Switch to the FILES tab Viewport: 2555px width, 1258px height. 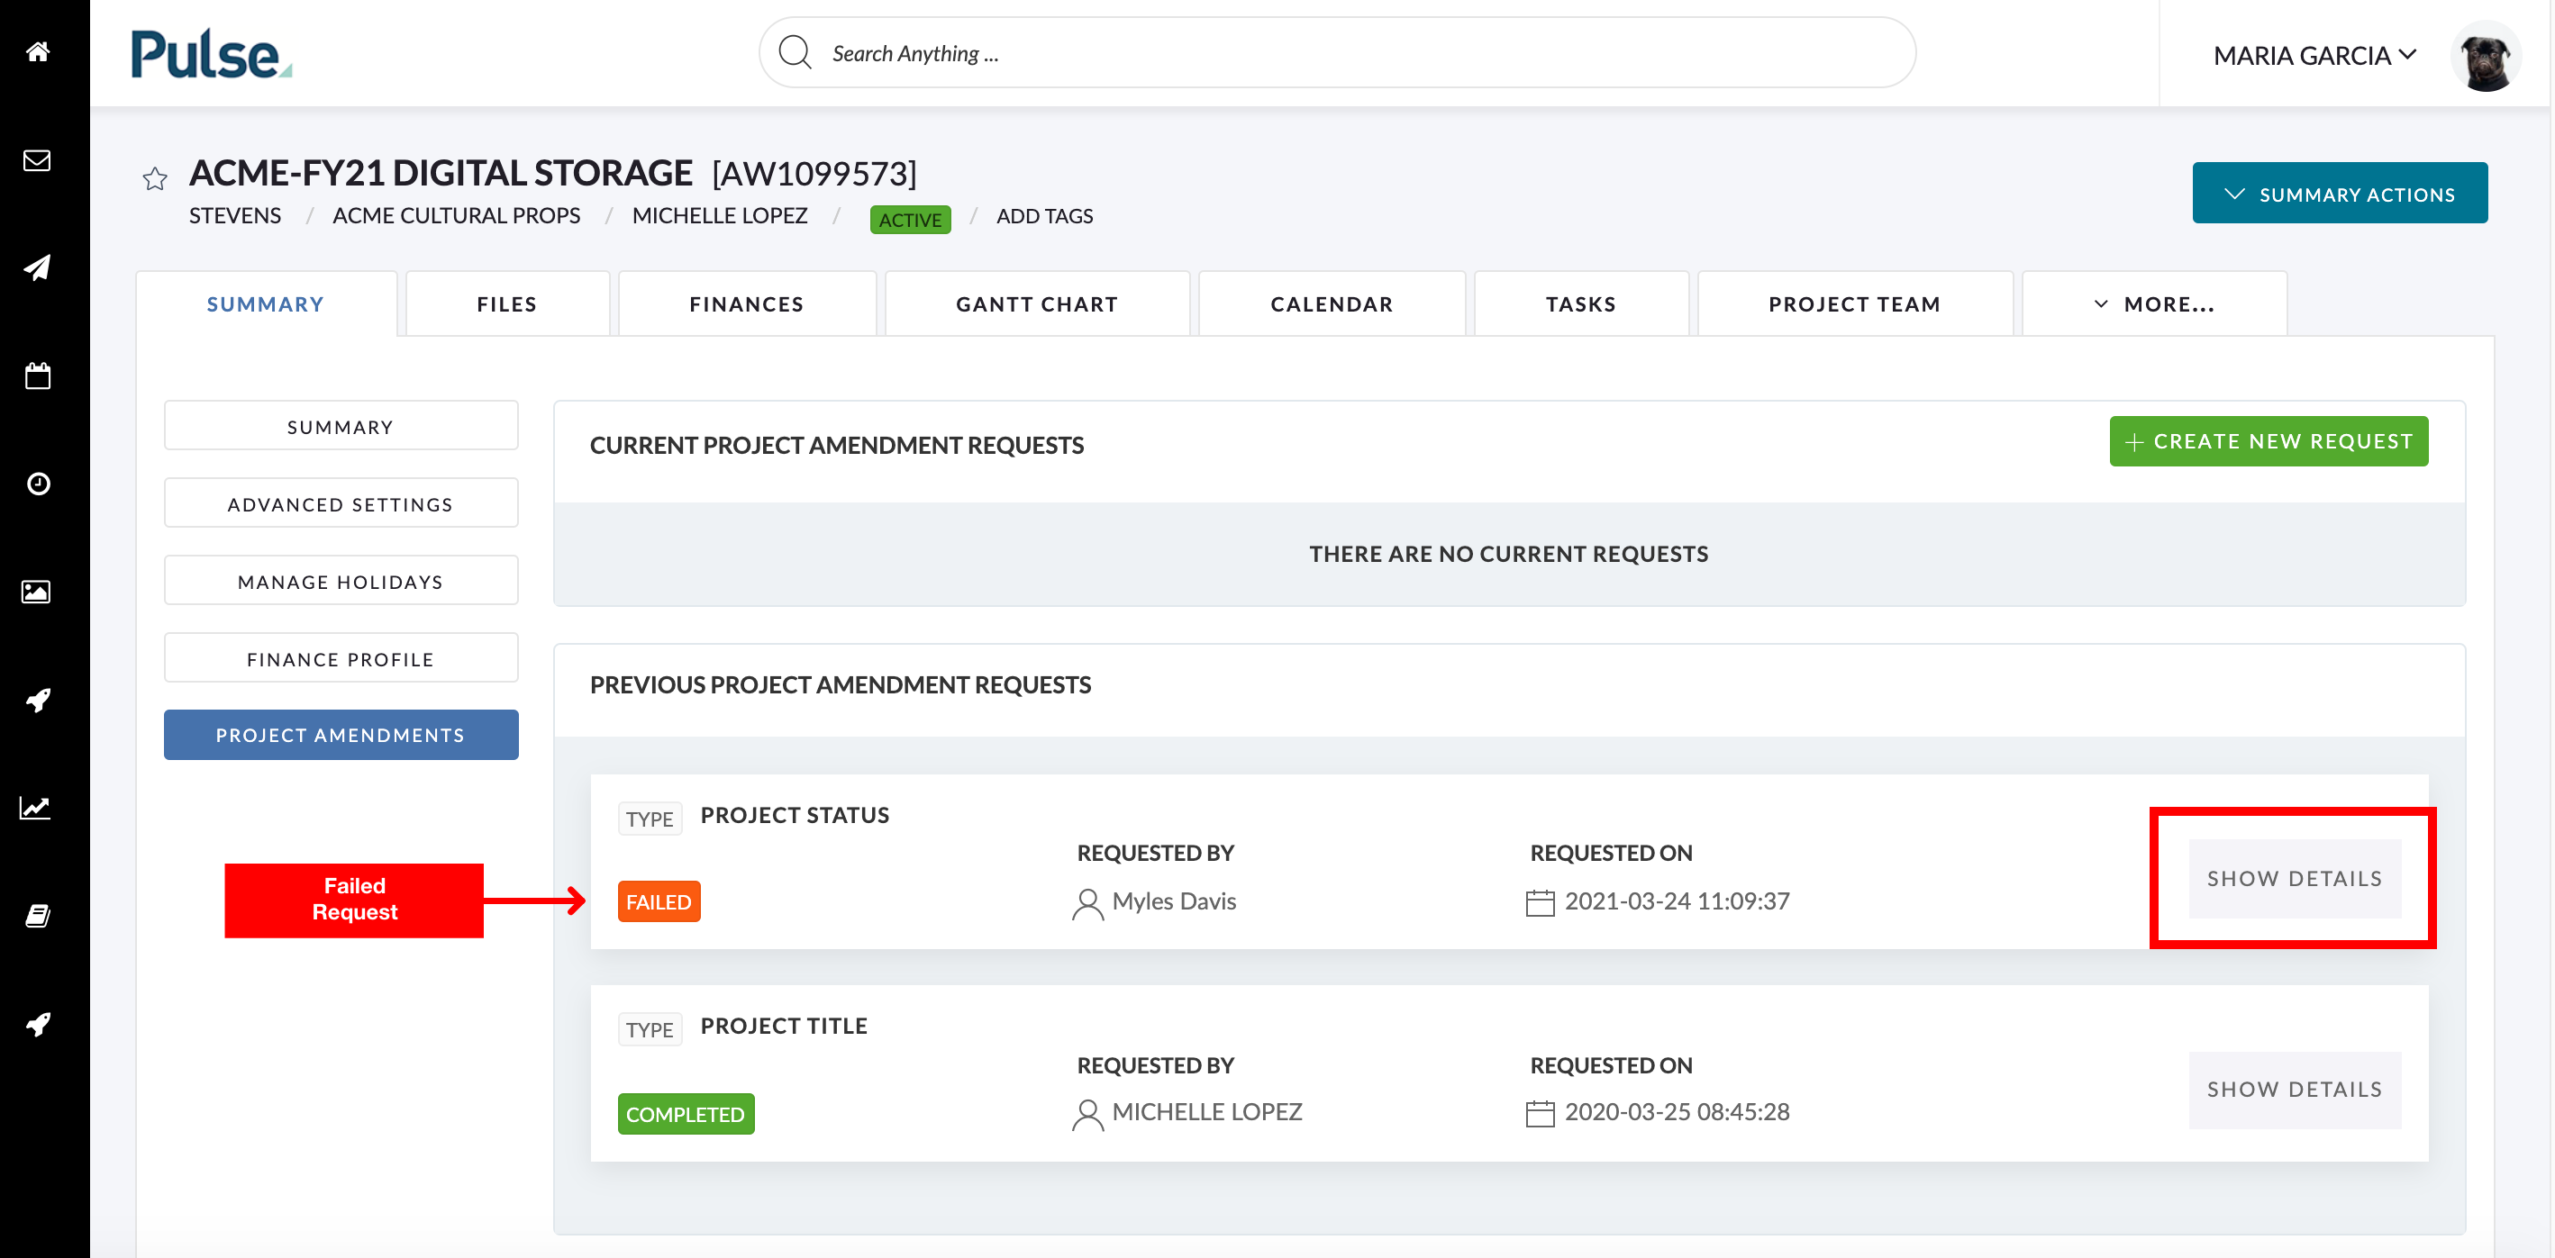pyautogui.click(x=507, y=304)
